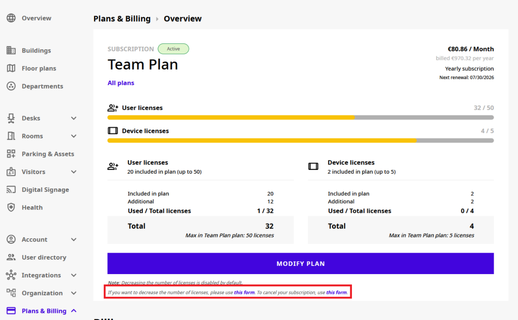Collapse the Plans & Billing chevron
The image size is (518, 320).
click(74, 310)
